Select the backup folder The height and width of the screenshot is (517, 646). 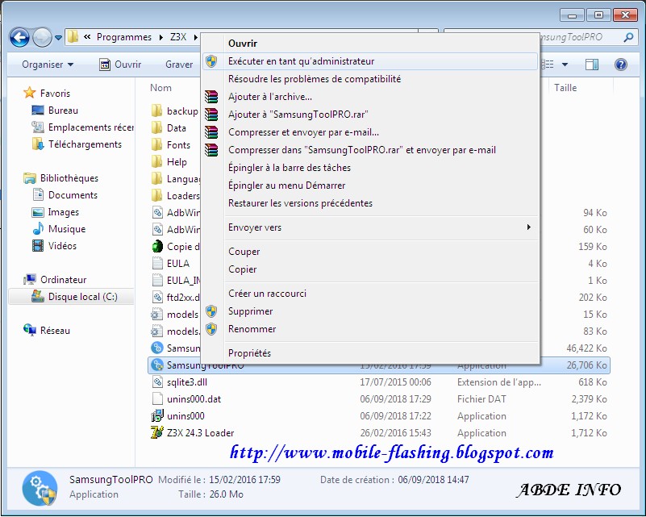(x=182, y=110)
